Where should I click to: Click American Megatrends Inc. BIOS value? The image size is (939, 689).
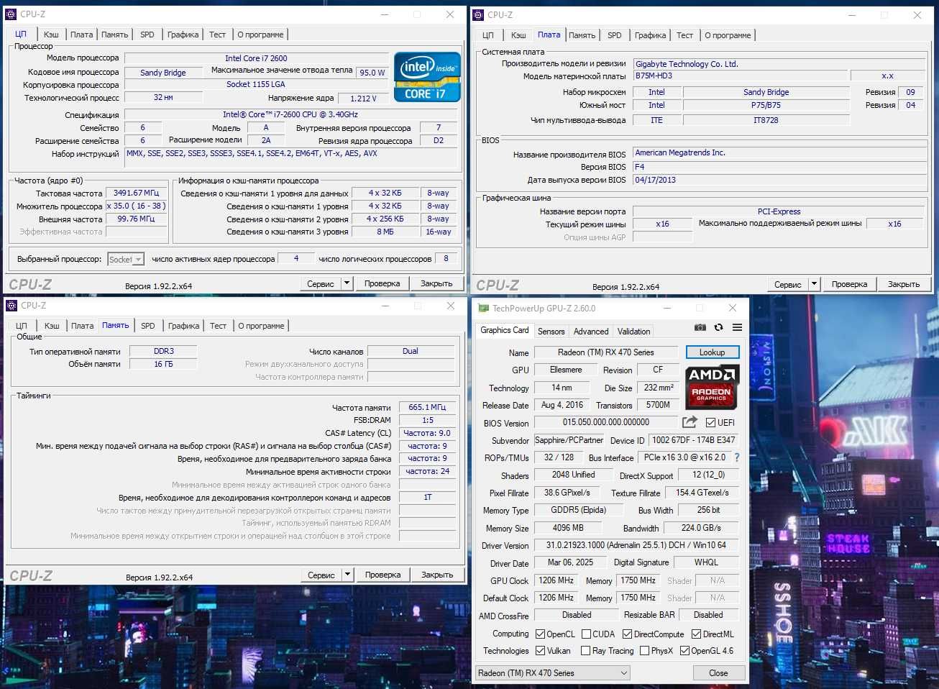pos(779,152)
